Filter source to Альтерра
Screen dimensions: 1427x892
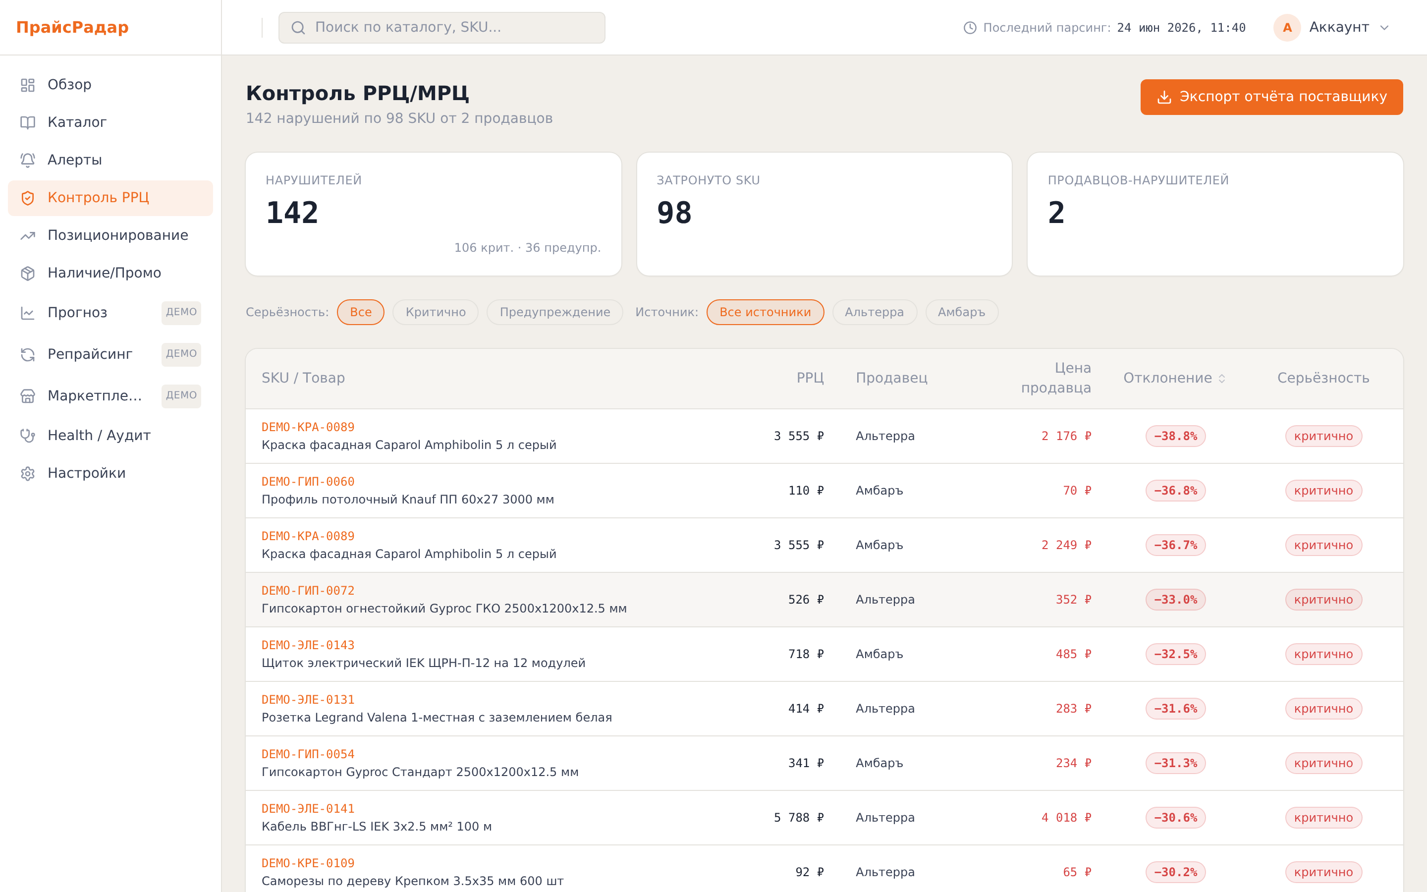(x=874, y=312)
